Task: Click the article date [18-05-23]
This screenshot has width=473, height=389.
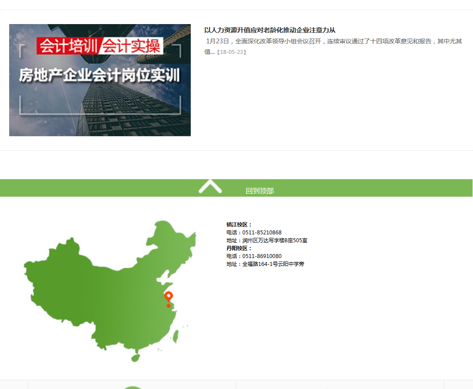Action: click(x=232, y=52)
